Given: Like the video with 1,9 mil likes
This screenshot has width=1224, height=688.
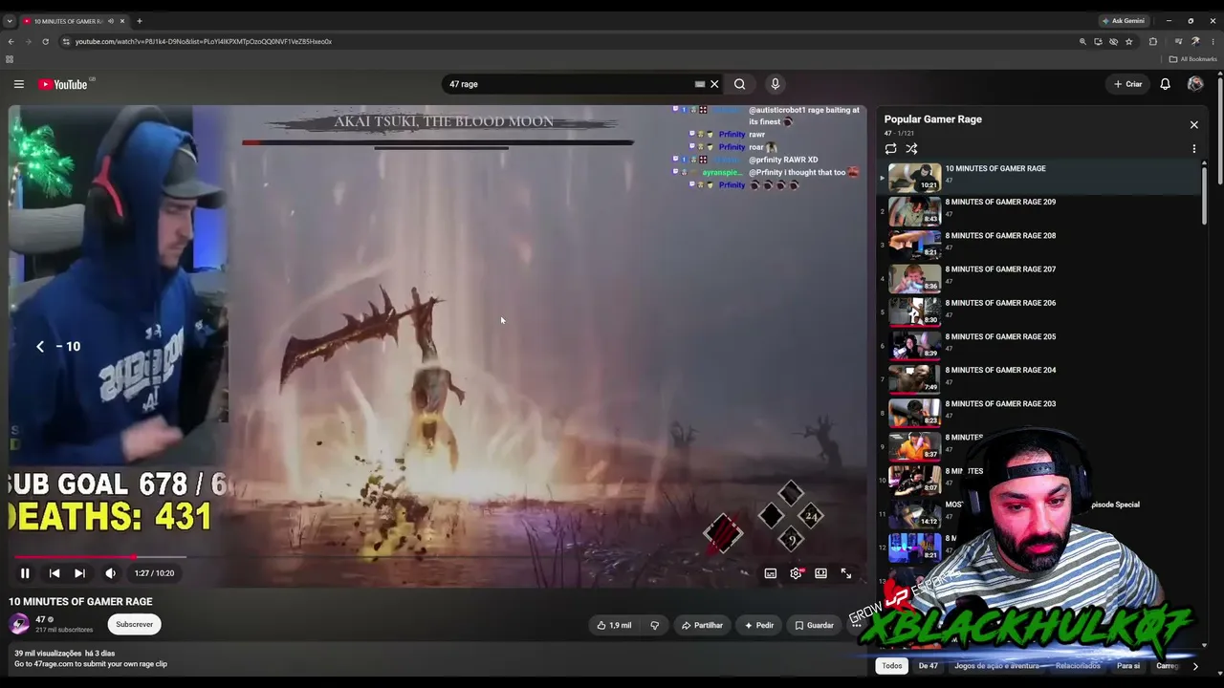Looking at the screenshot, I should [x=614, y=625].
